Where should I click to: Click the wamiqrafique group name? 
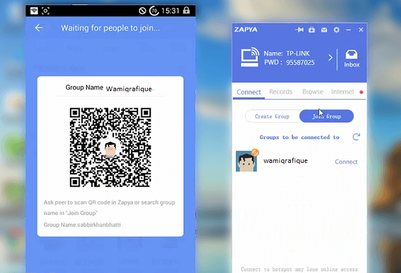pos(285,161)
